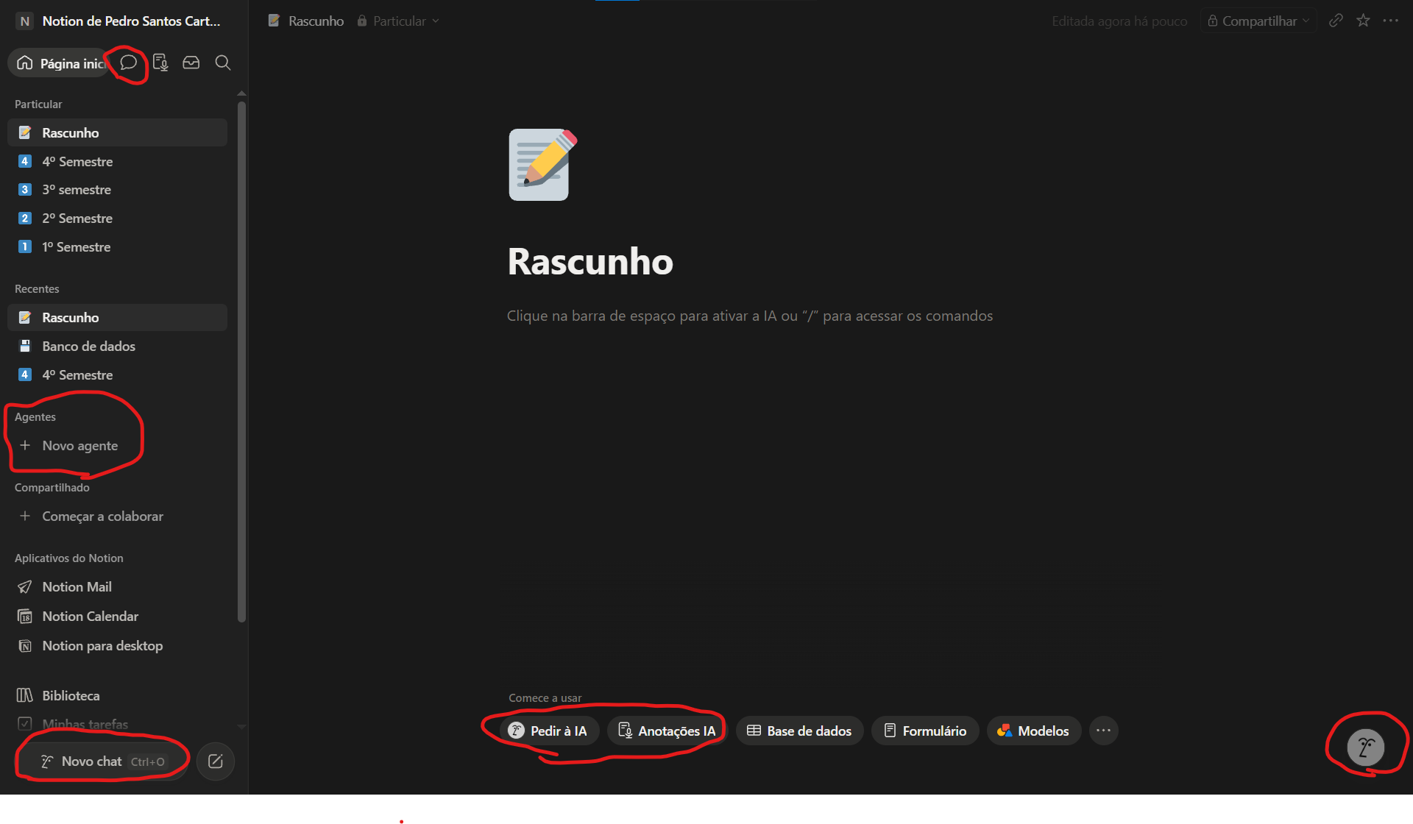
Task: Click the notepad page icon to change it
Action: coord(542,165)
